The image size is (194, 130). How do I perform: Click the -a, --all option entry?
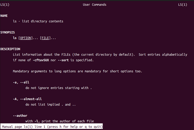click(21, 82)
